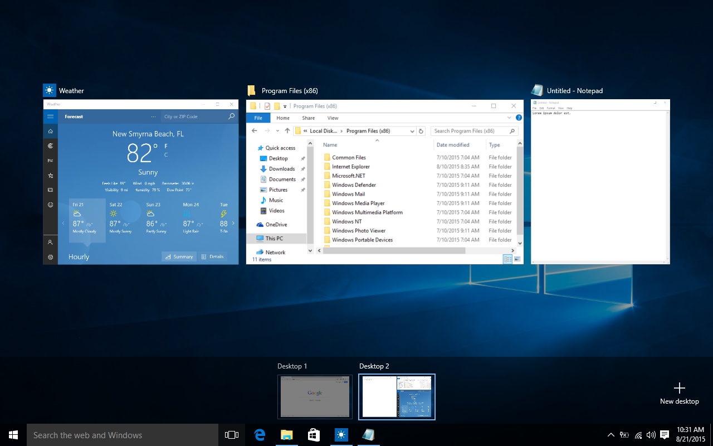Image resolution: width=713 pixels, height=446 pixels.
Task: Switch to the Desktop 1 thumbnail
Action: coord(315,396)
